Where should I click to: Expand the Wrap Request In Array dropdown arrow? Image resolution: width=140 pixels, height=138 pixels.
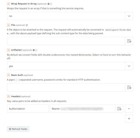[129, 16]
